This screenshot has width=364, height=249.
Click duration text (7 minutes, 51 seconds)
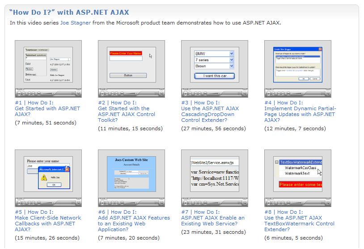pyautogui.click(x=46, y=123)
